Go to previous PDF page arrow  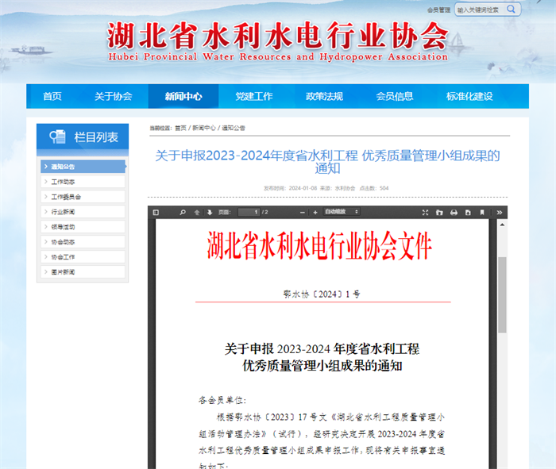[197, 213]
